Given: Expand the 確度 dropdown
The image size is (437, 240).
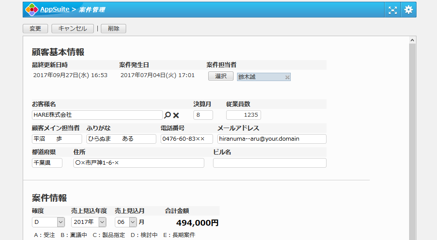Looking at the screenshot, I should 61,222.
